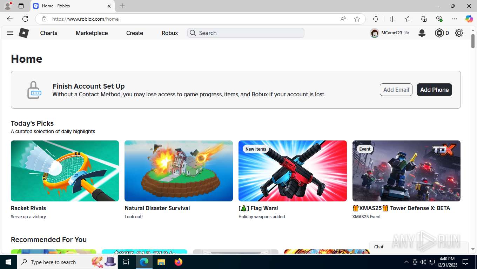The image size is (477, 269).
Task: Click 'XMAS25 Event' subtitle text
Action: [367, 217]
